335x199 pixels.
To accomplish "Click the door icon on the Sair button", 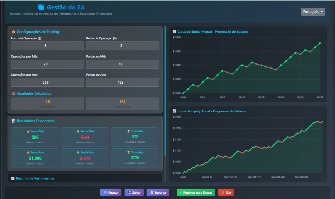I will (x=223, y=193).
